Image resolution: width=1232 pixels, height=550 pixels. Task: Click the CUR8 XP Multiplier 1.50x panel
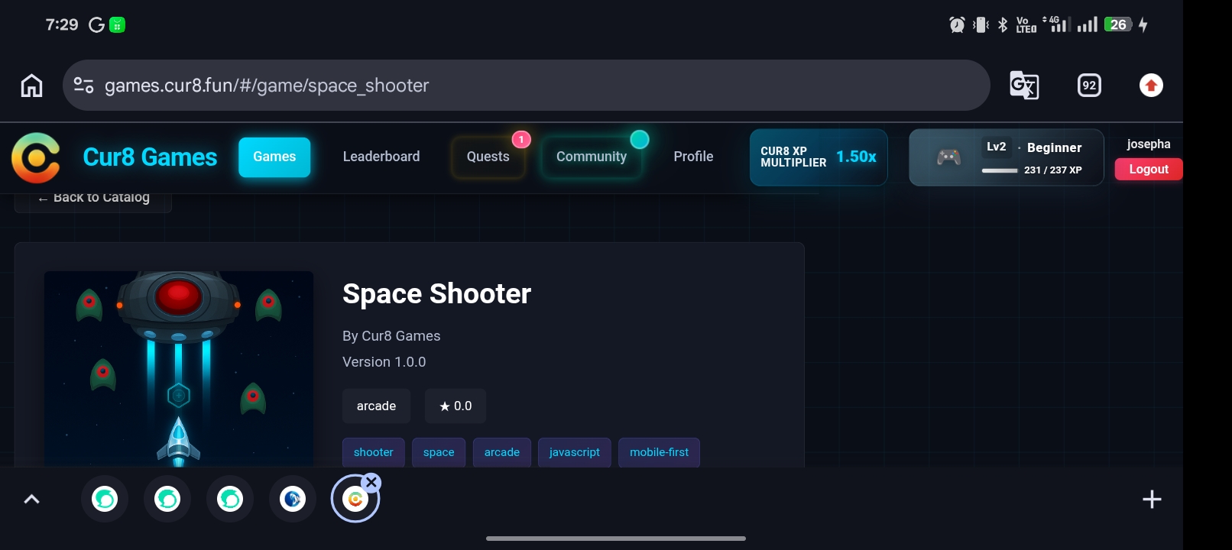click(819, 157)
